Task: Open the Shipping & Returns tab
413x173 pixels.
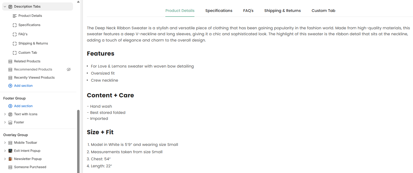Action: [282, 11]
